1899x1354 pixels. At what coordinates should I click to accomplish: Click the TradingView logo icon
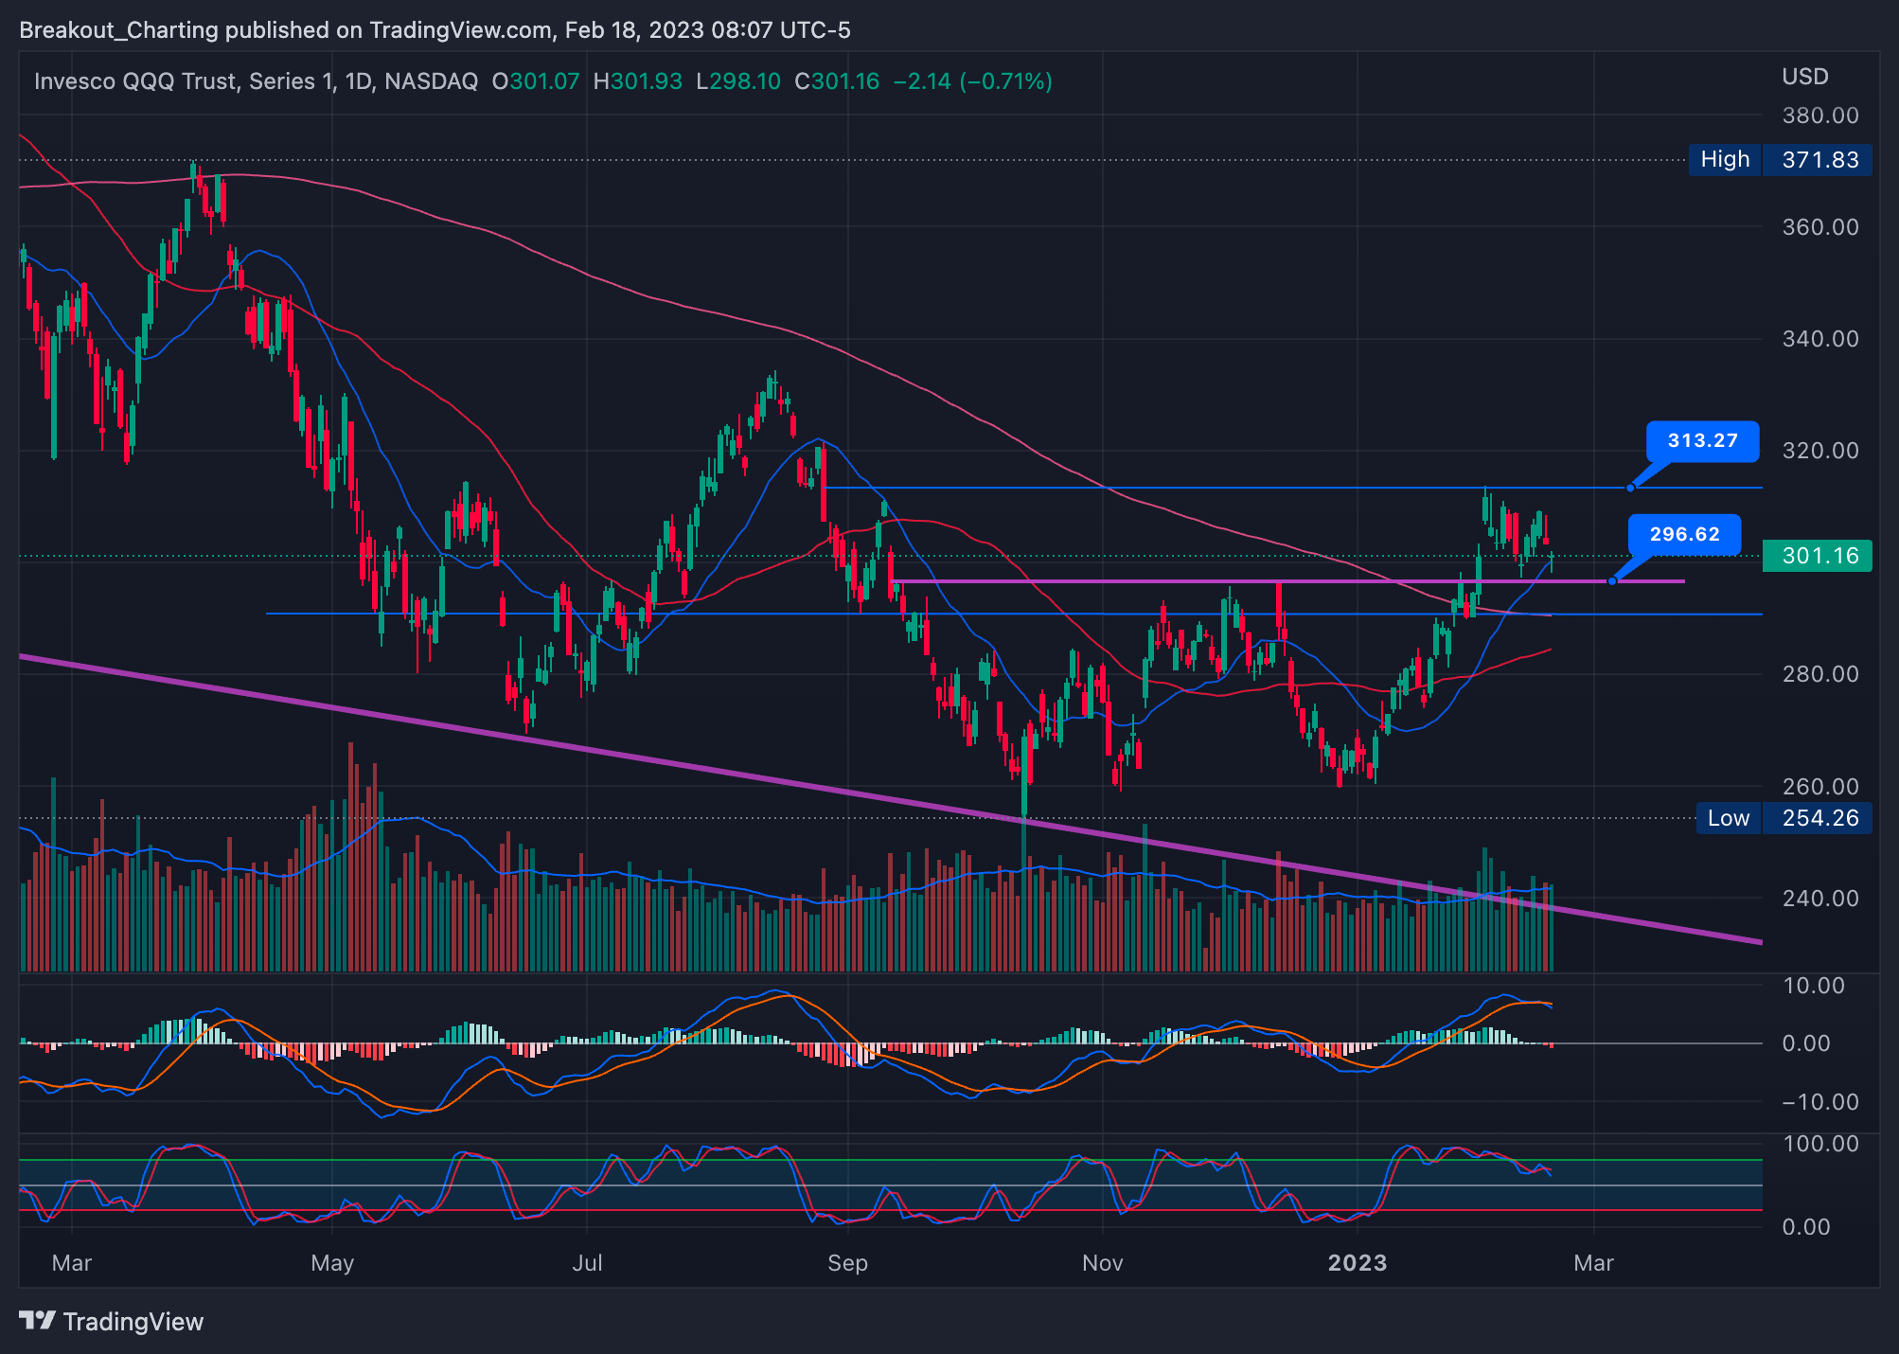(x=38, y=1320)
